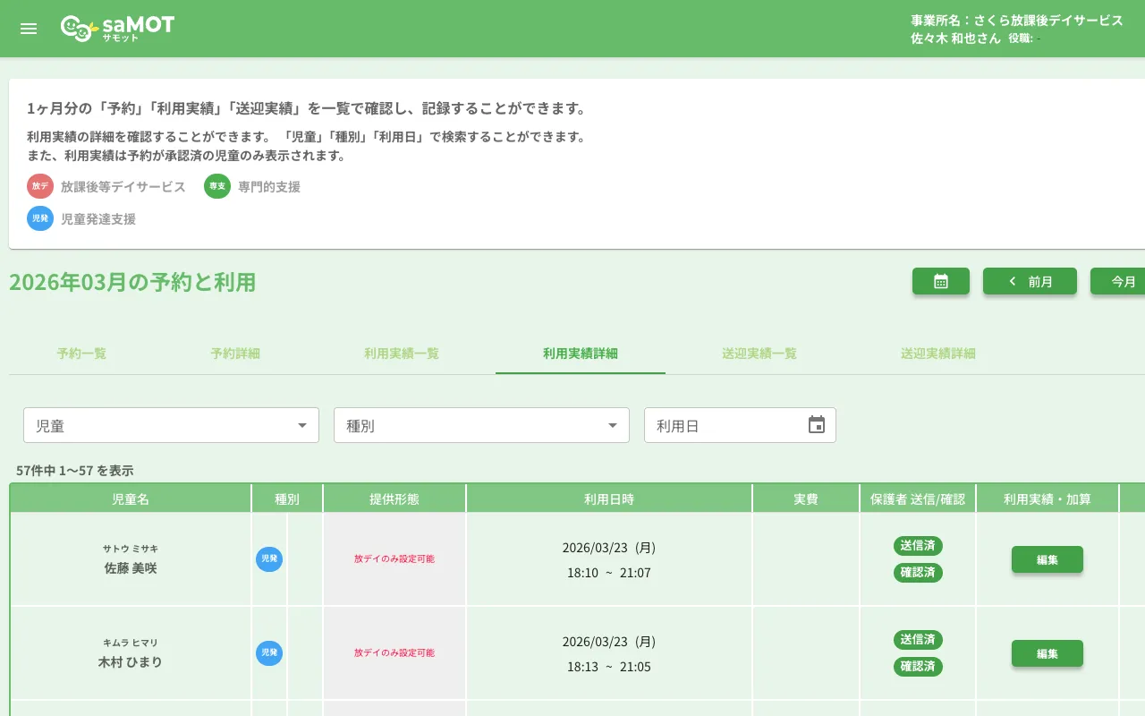Viewport: 1145px width, 716px height.
Task: Click the 放デ badge for 放課後等デイサービス
Action: tap(39, 186)
